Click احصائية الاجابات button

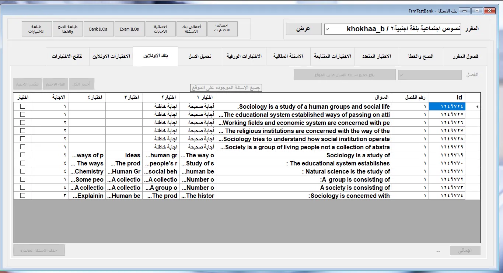160,29
